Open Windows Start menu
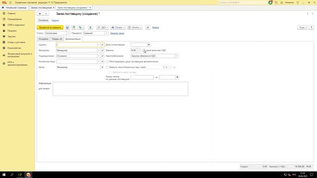 4,175
